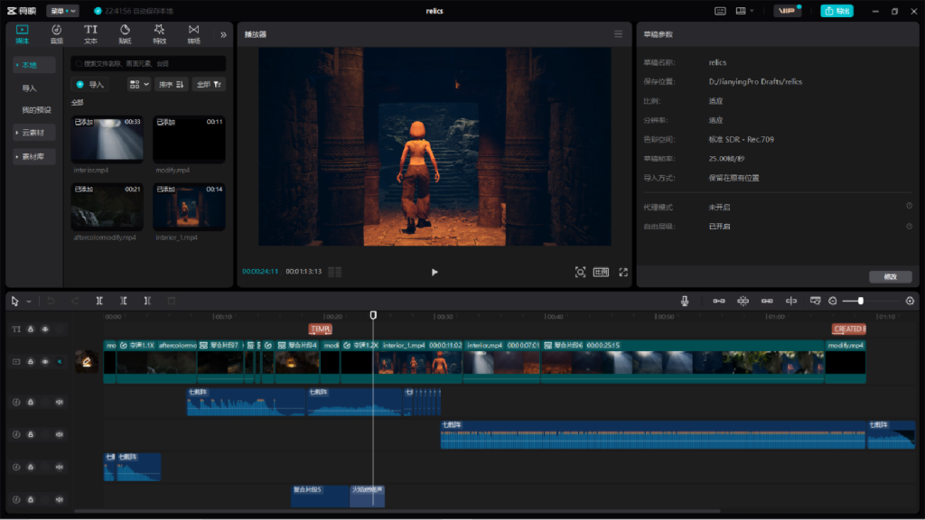Click the keyboard shortcuts icon in title bar

(720, 11)
